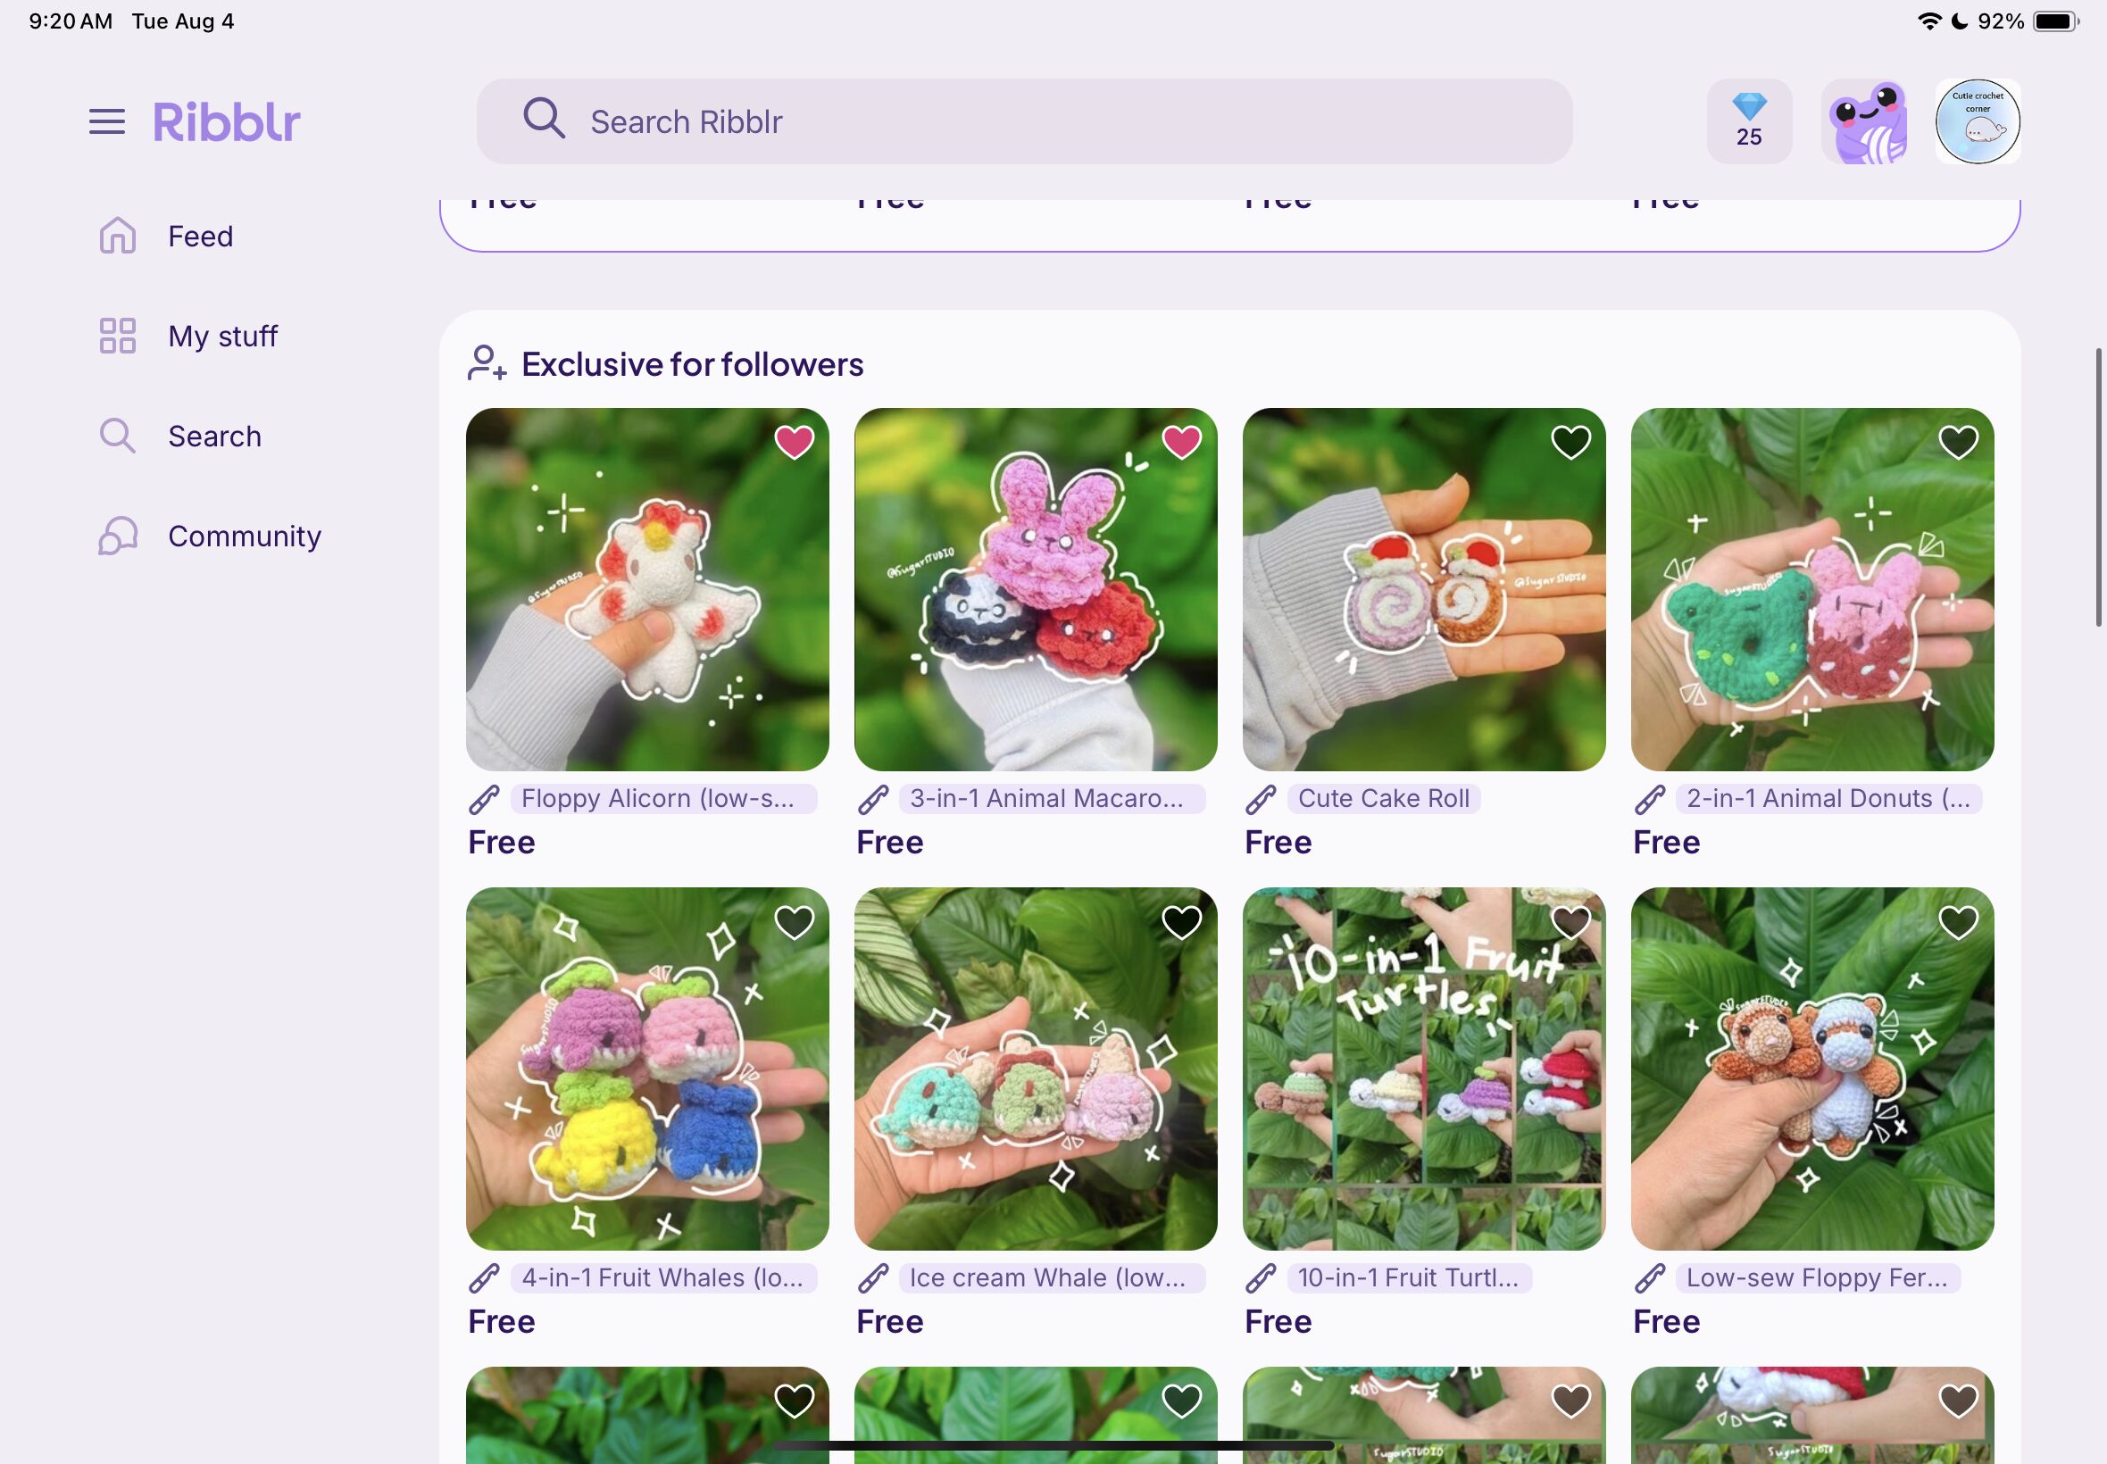Like the Cute Cake Roll pattern
The height and width of the screenshot is (1464, 2107).
tap(1570, 442)
